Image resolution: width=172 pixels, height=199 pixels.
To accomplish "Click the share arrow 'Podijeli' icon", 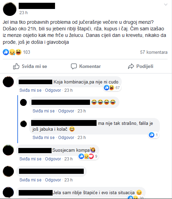I will pos(131,66).
